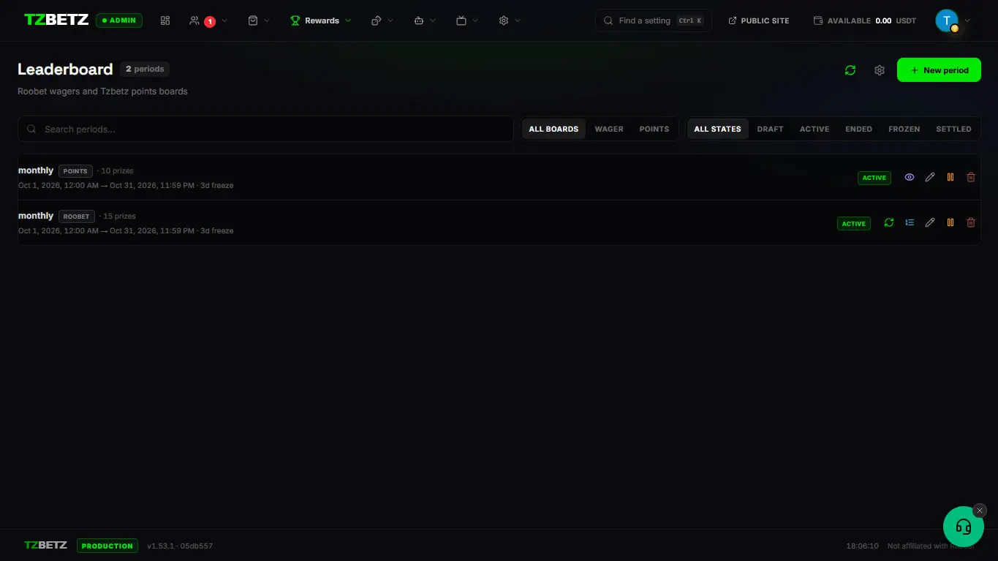The height and width of the screenshot is (561, 998).
Task: Open the ranked list for the ROOBET period
Action: pos(910,222)
